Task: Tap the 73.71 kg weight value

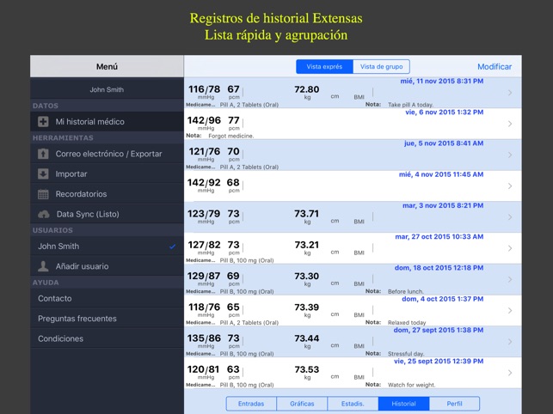Action: coord(307,214)
